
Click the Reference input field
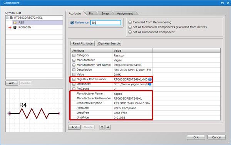(105, 23)
